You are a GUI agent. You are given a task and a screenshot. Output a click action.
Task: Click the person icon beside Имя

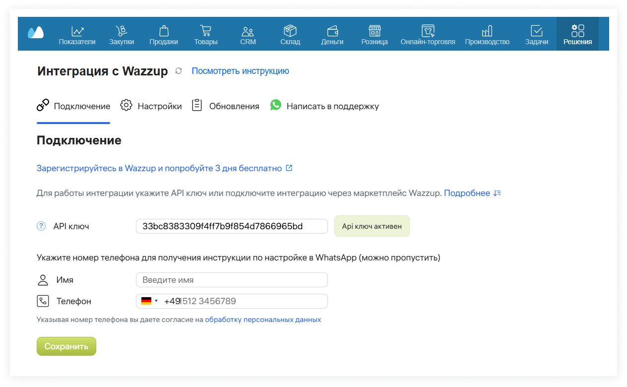pos(43,280)
